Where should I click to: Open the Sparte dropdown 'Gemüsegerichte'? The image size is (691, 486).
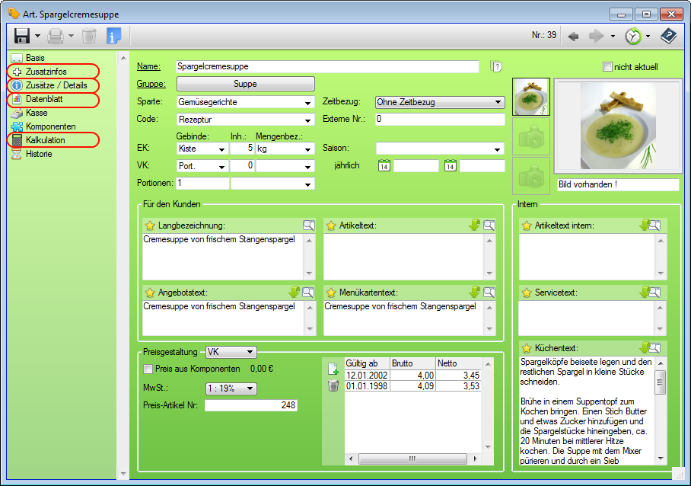pyautogui.click(x=307, y=103)
